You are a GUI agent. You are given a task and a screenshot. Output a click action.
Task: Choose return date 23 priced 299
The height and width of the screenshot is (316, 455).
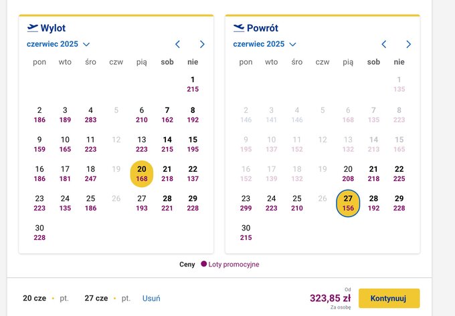246,203
